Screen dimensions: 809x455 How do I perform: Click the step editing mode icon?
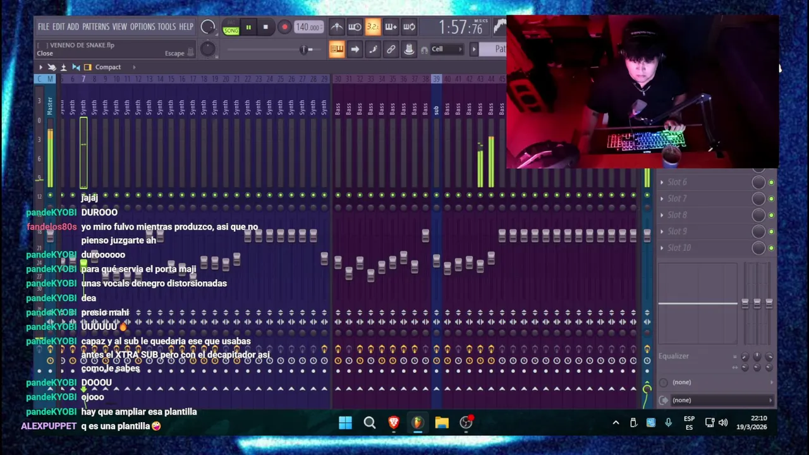[x=373, y=49]
